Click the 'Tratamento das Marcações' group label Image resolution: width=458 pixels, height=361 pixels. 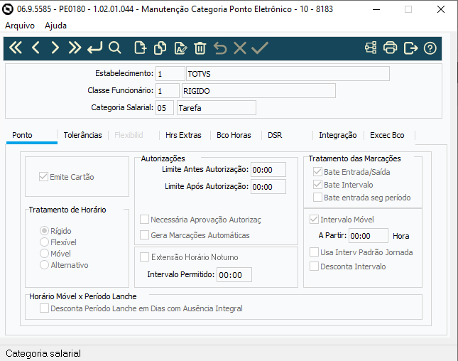click(354, 158)
